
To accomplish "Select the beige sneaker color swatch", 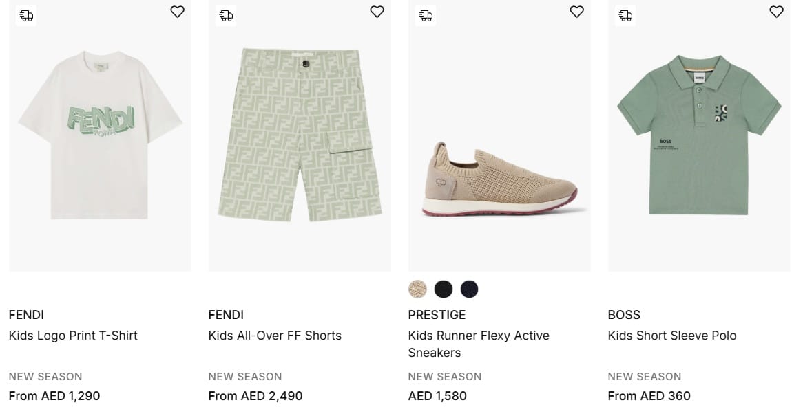I will (417, 289).
